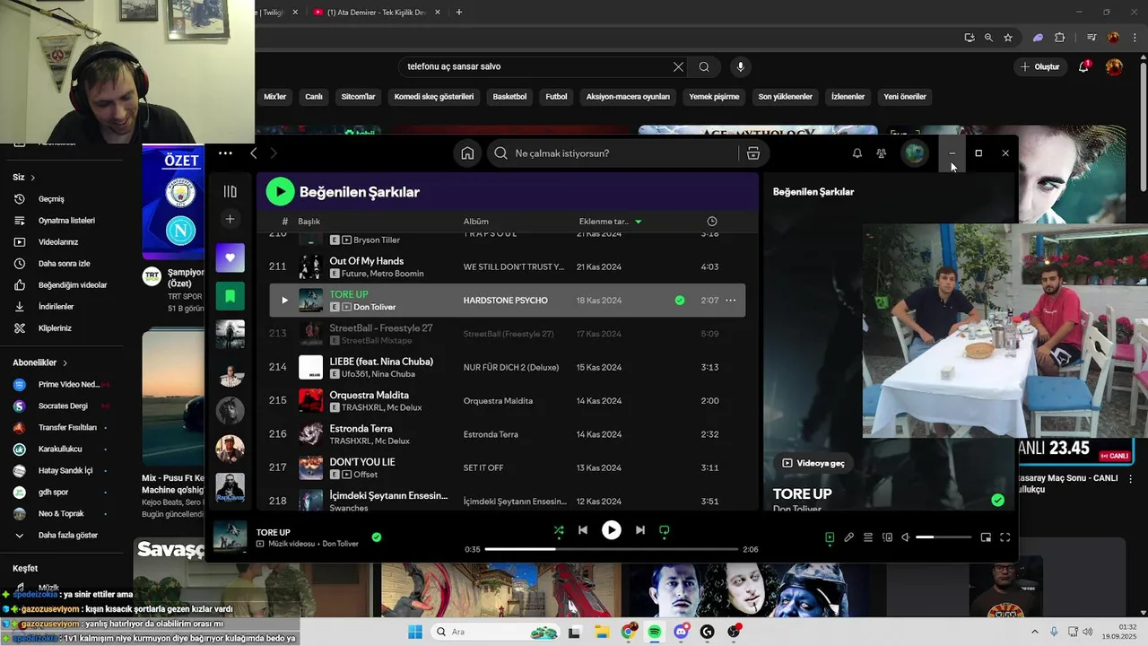Adjust Spotify volume slider
This screenshot has height=646, width=1148.
click(944, 537)
